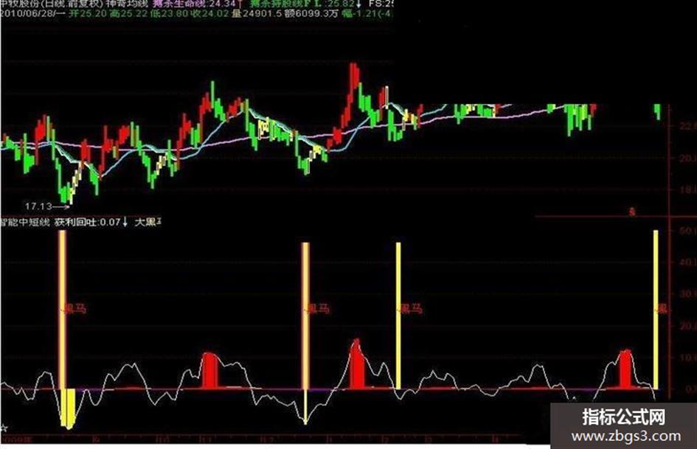
Task: Select the first 黑马 signal bar at left
Action: pos(62,309)
